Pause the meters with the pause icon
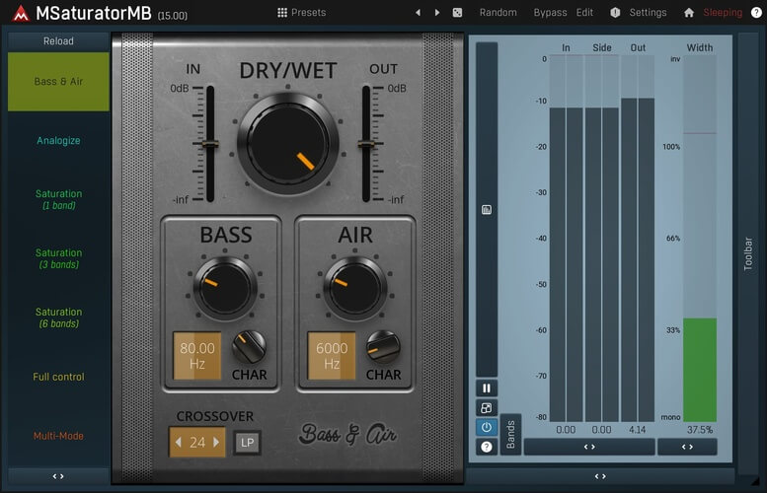The image size is (767, 493). pos(487,388)
